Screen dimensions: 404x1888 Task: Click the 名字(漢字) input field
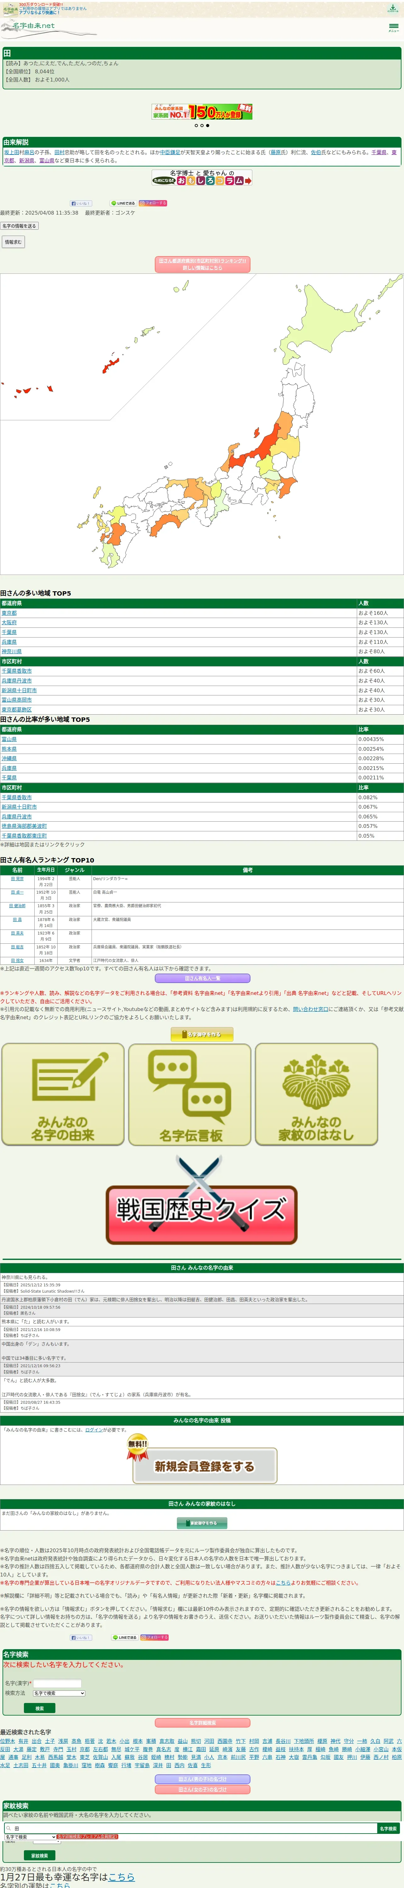point(57,1683)
